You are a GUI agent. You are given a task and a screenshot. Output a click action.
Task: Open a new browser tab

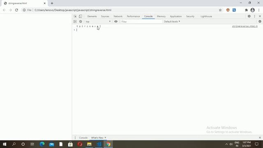point(52,3)
